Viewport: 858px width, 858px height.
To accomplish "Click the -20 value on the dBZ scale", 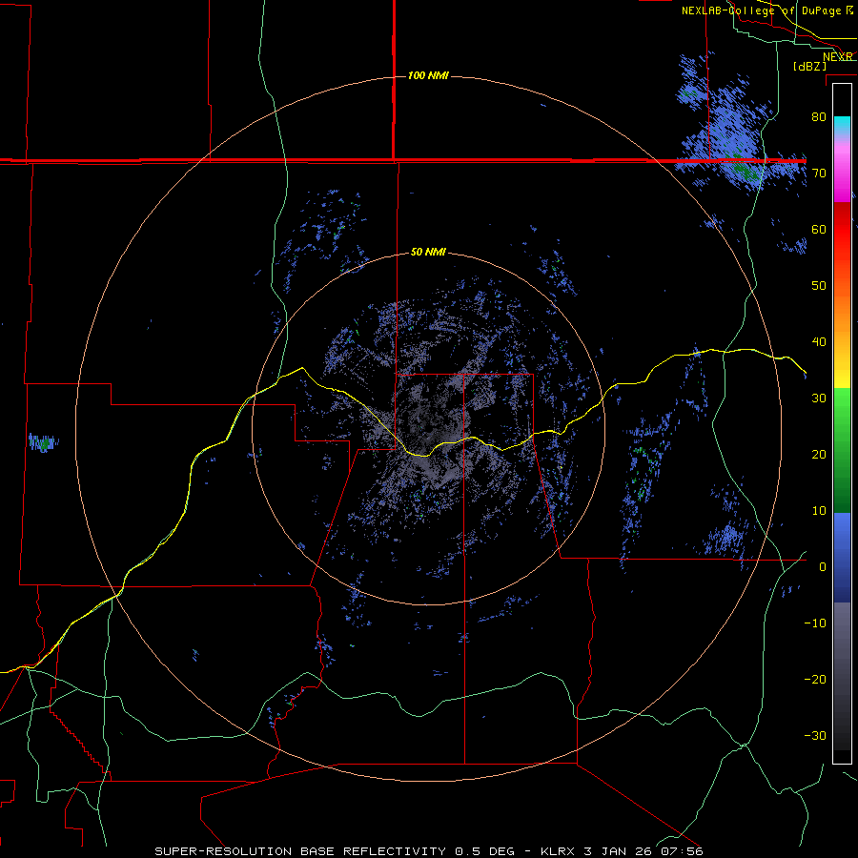I will pos(815,680).
